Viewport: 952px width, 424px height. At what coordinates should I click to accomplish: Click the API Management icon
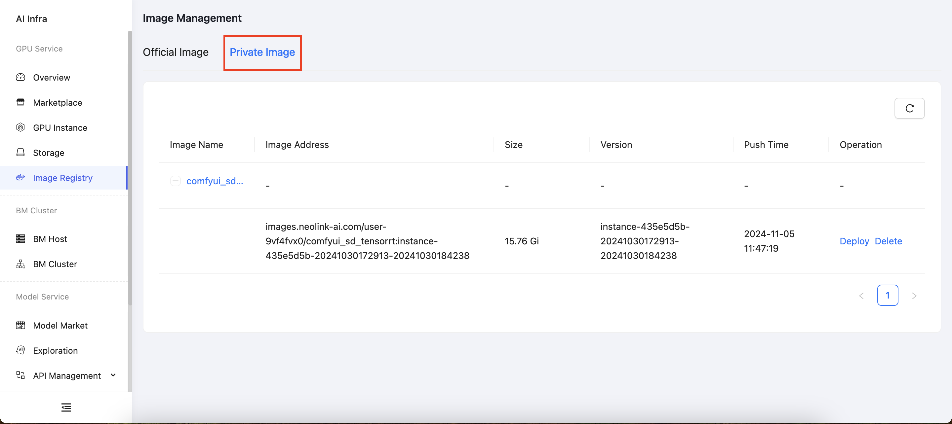click(x=20, y=375)
